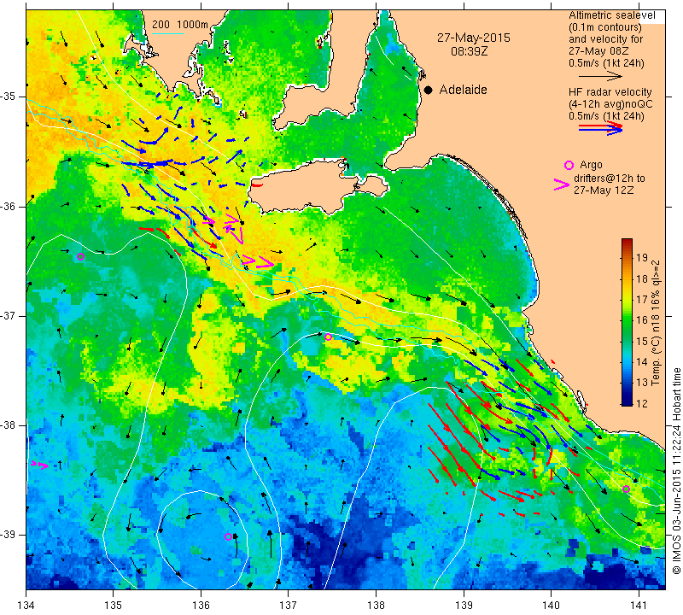
Task: Click the longitude axis label 134
Action: (x=26, y=606)
